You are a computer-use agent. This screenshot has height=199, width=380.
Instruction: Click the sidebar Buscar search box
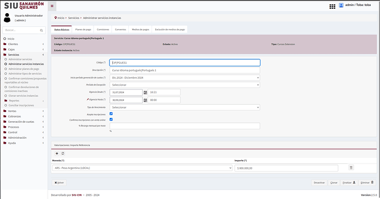[x=24, y=30]
